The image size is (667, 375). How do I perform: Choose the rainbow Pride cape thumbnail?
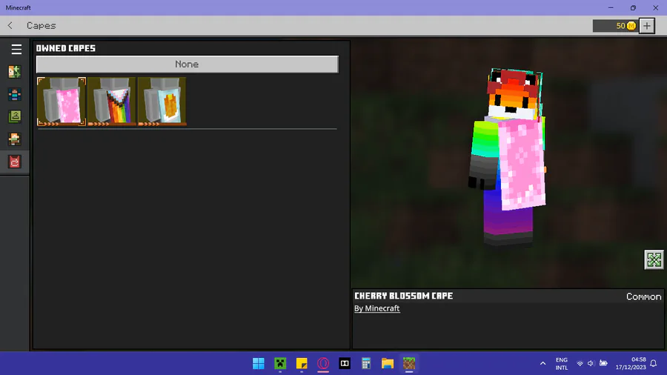pos(112,102)
